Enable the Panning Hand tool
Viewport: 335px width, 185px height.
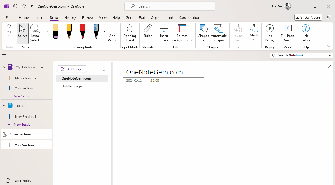click(130, 34)
